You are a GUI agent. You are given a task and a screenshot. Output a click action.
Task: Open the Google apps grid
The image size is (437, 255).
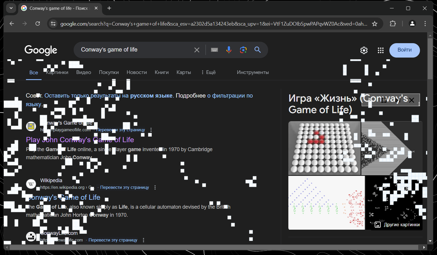pyautogui.click(x=381, y=50)
